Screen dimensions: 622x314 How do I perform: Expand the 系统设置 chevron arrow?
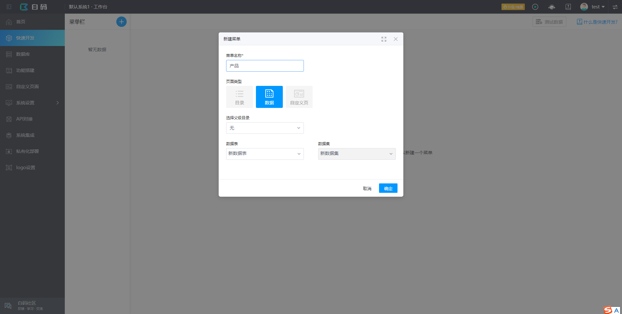58,103
